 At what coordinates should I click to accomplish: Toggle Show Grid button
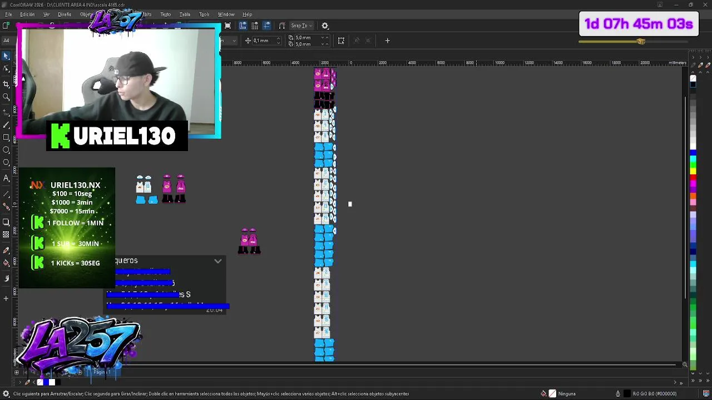coord(255,26)
